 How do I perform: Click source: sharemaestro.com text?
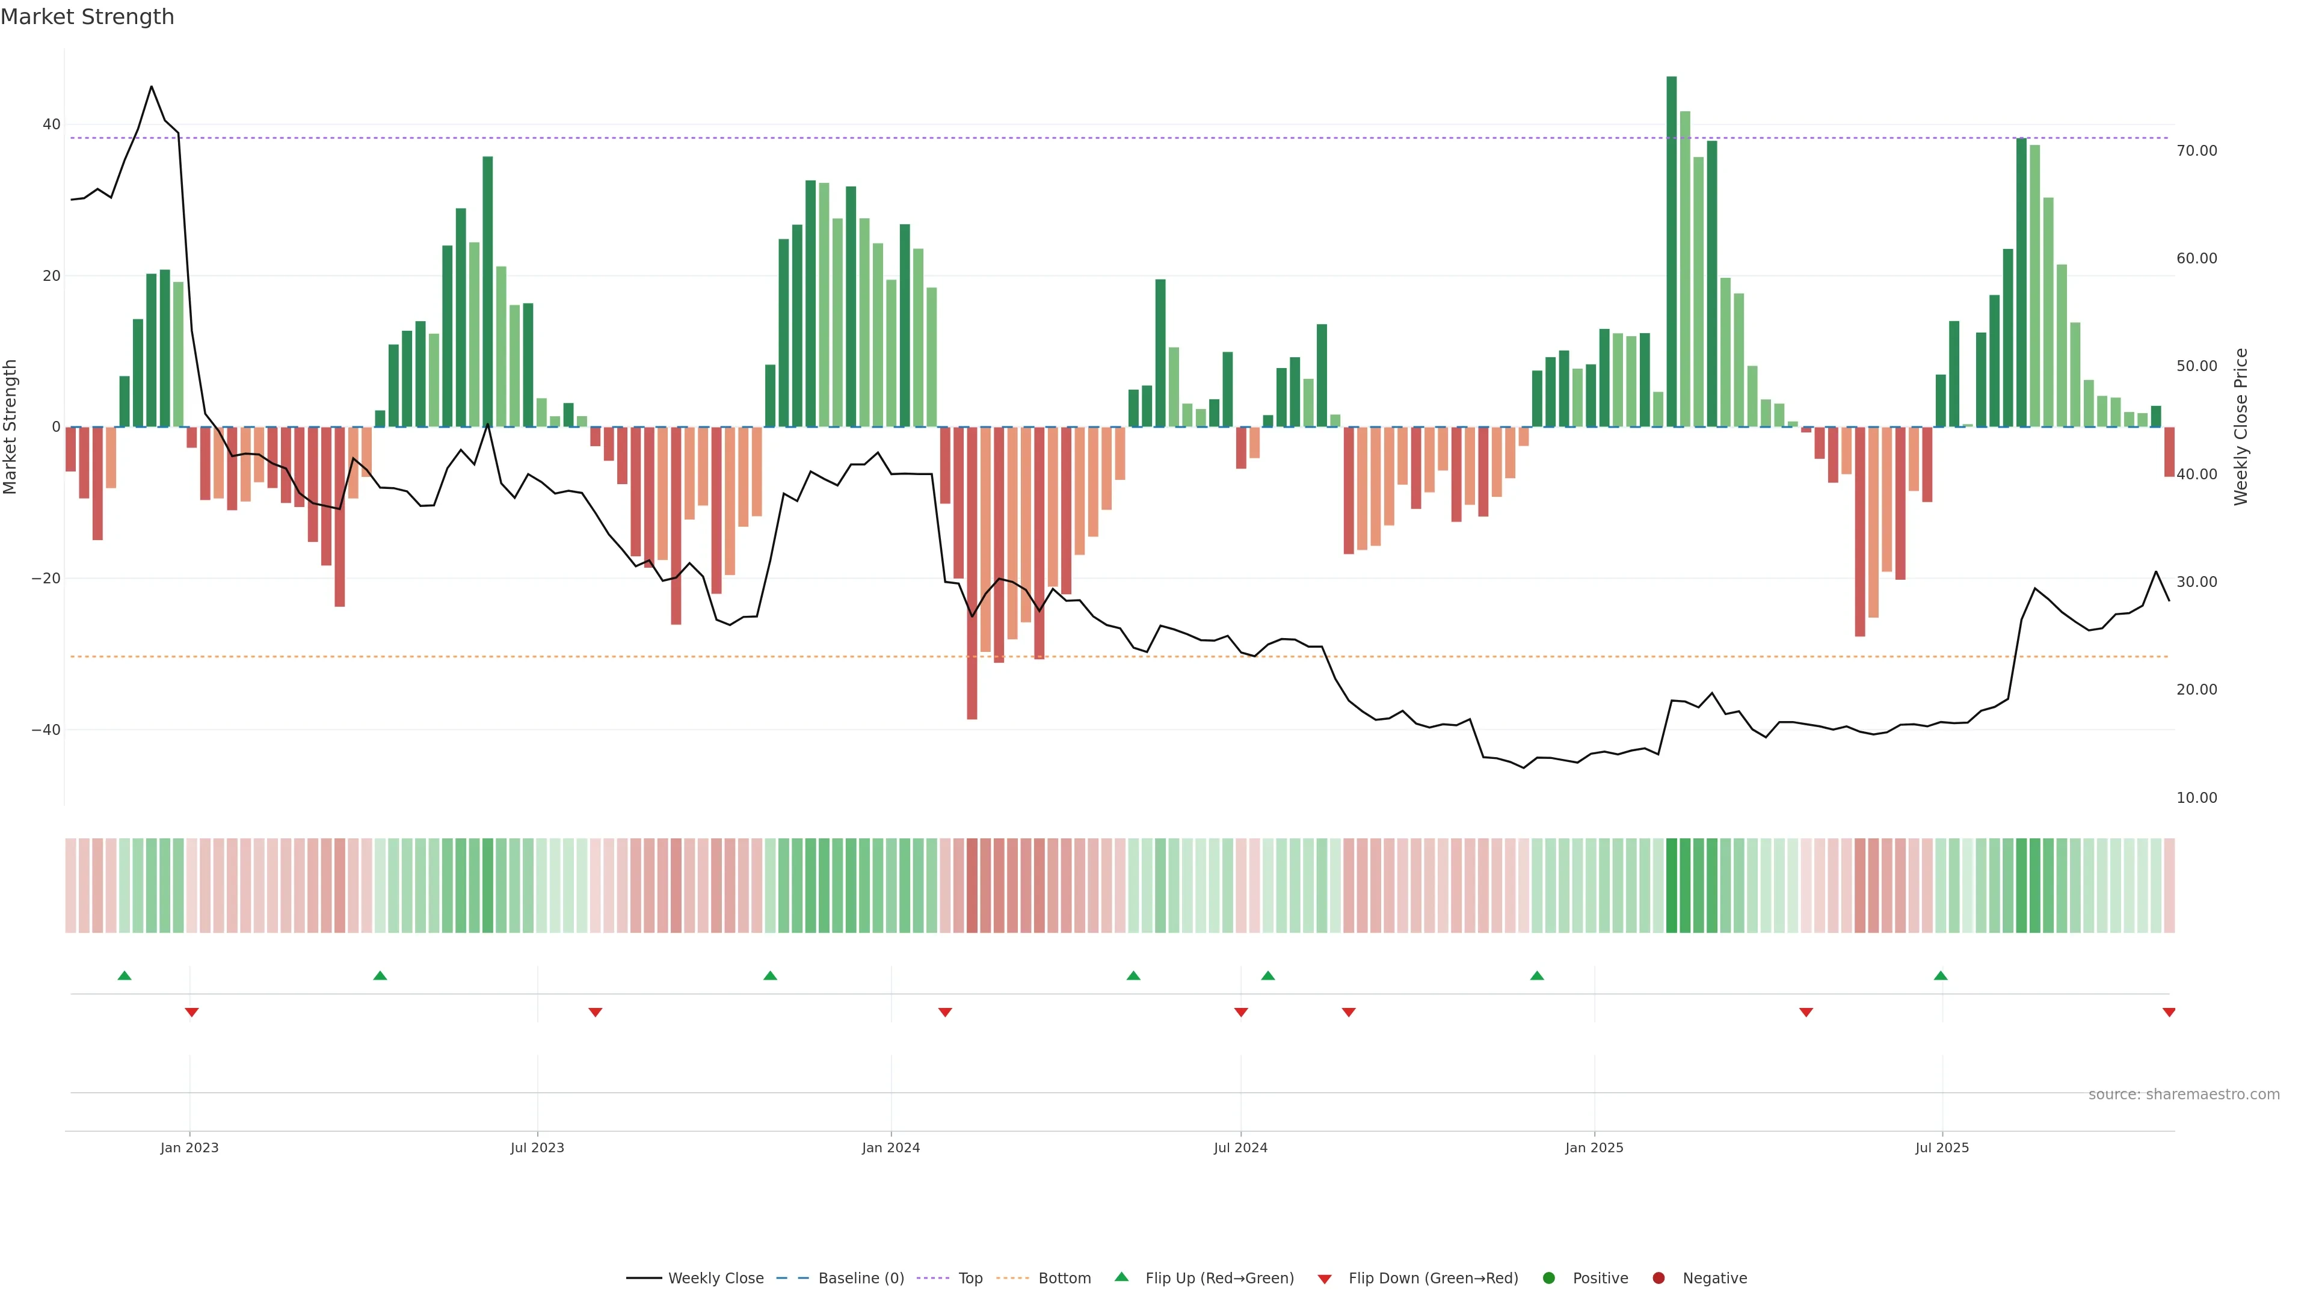coord(2184,1095)
